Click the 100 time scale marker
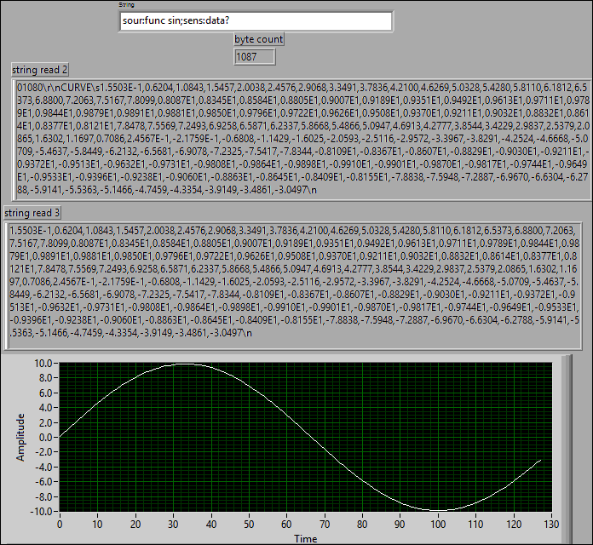 (438, 525)
